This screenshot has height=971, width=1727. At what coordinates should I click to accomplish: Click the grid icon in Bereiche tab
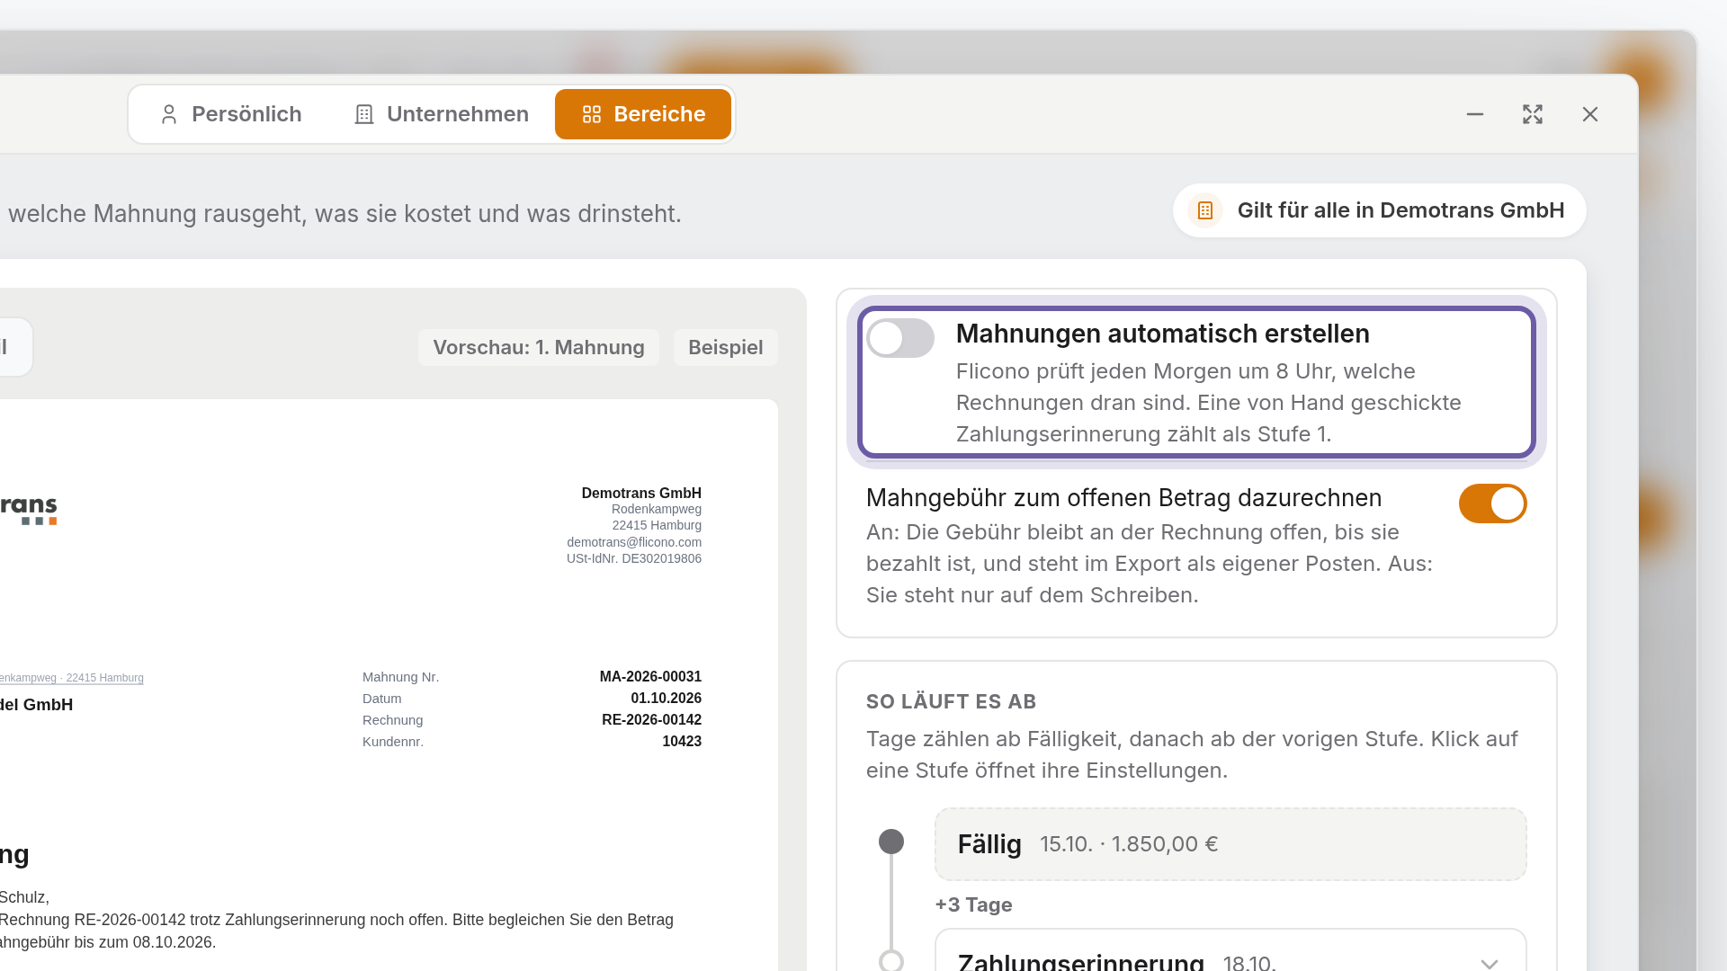(x=592, y=114)
